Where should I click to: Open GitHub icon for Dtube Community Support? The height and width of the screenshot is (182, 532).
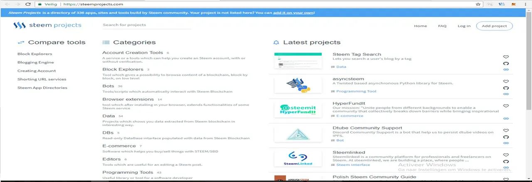coord(506,137)
